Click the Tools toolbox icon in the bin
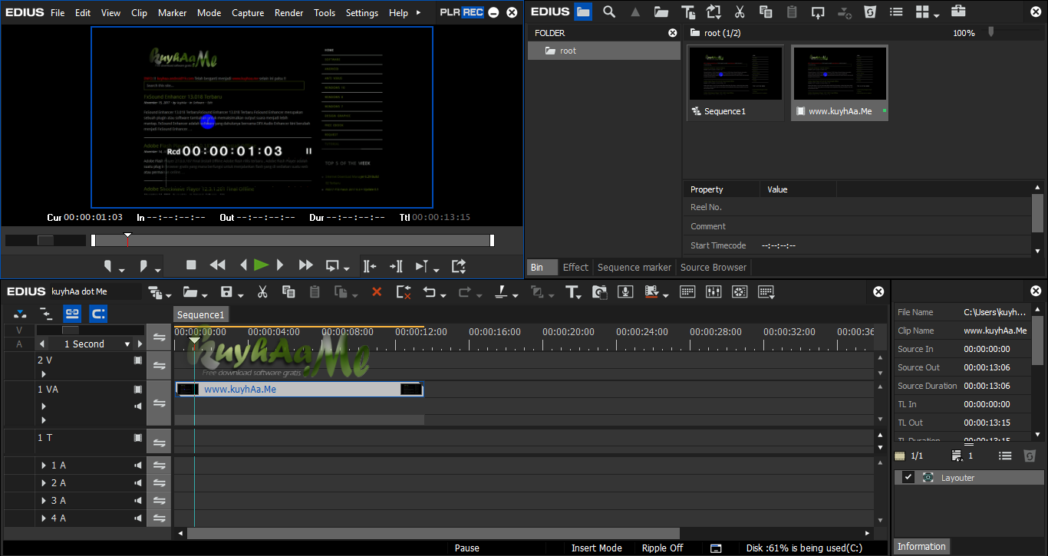Screen dimensions: 1048x556 pyautogui.click(x=958, y=12)
